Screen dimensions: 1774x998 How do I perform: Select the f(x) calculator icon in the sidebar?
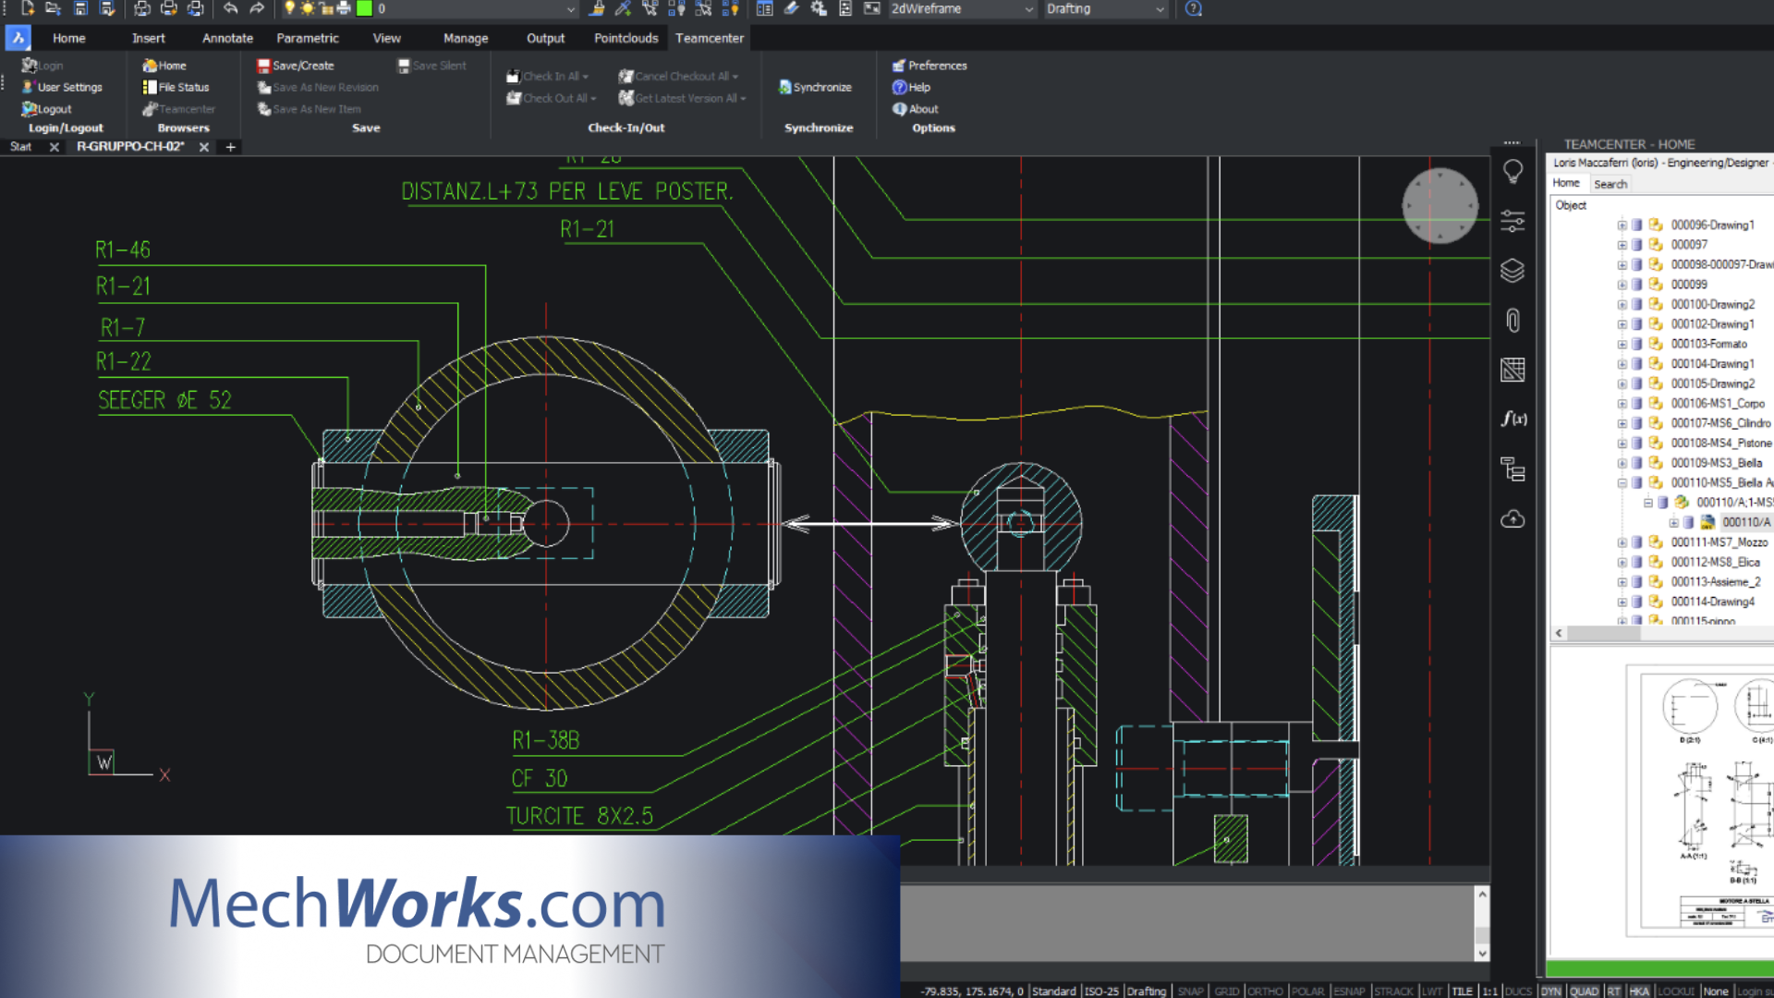click(x=1513, y=419)
